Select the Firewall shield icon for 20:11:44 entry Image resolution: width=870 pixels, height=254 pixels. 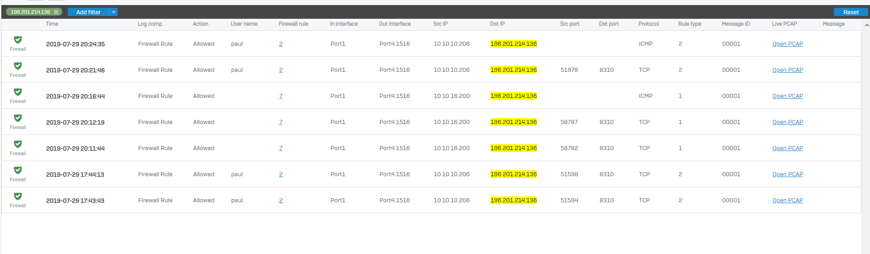coord(18,145)
